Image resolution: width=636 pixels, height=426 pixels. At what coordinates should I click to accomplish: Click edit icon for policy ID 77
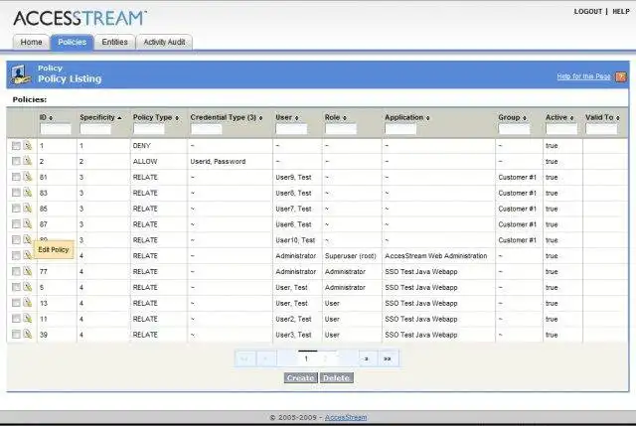(x=27, y=271)
